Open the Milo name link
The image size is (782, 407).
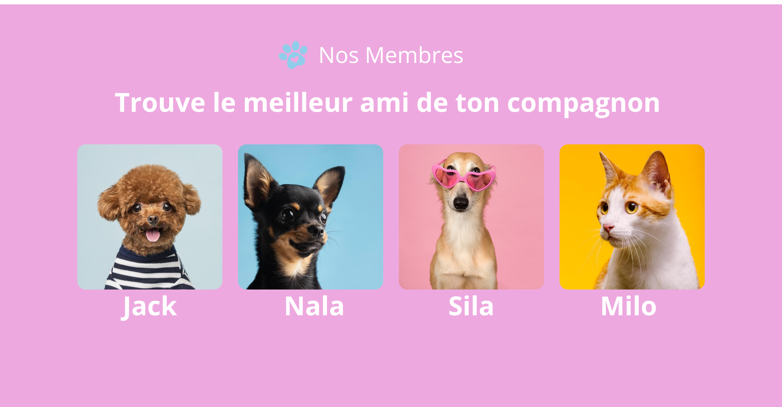[629, 306]
